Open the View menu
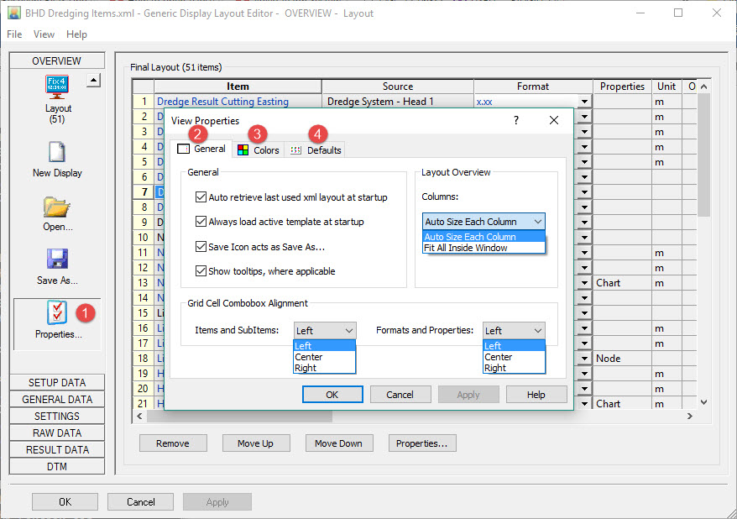Image resolution: width=737 pixels, height=519 pixels. 44,34
